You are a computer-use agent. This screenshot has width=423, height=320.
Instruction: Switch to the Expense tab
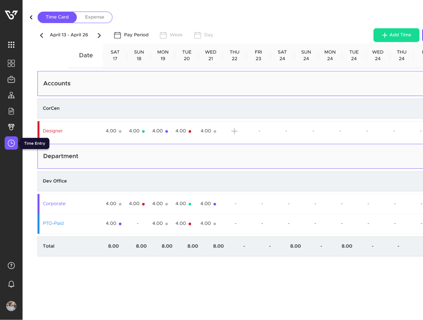click(x=94, y=17)
